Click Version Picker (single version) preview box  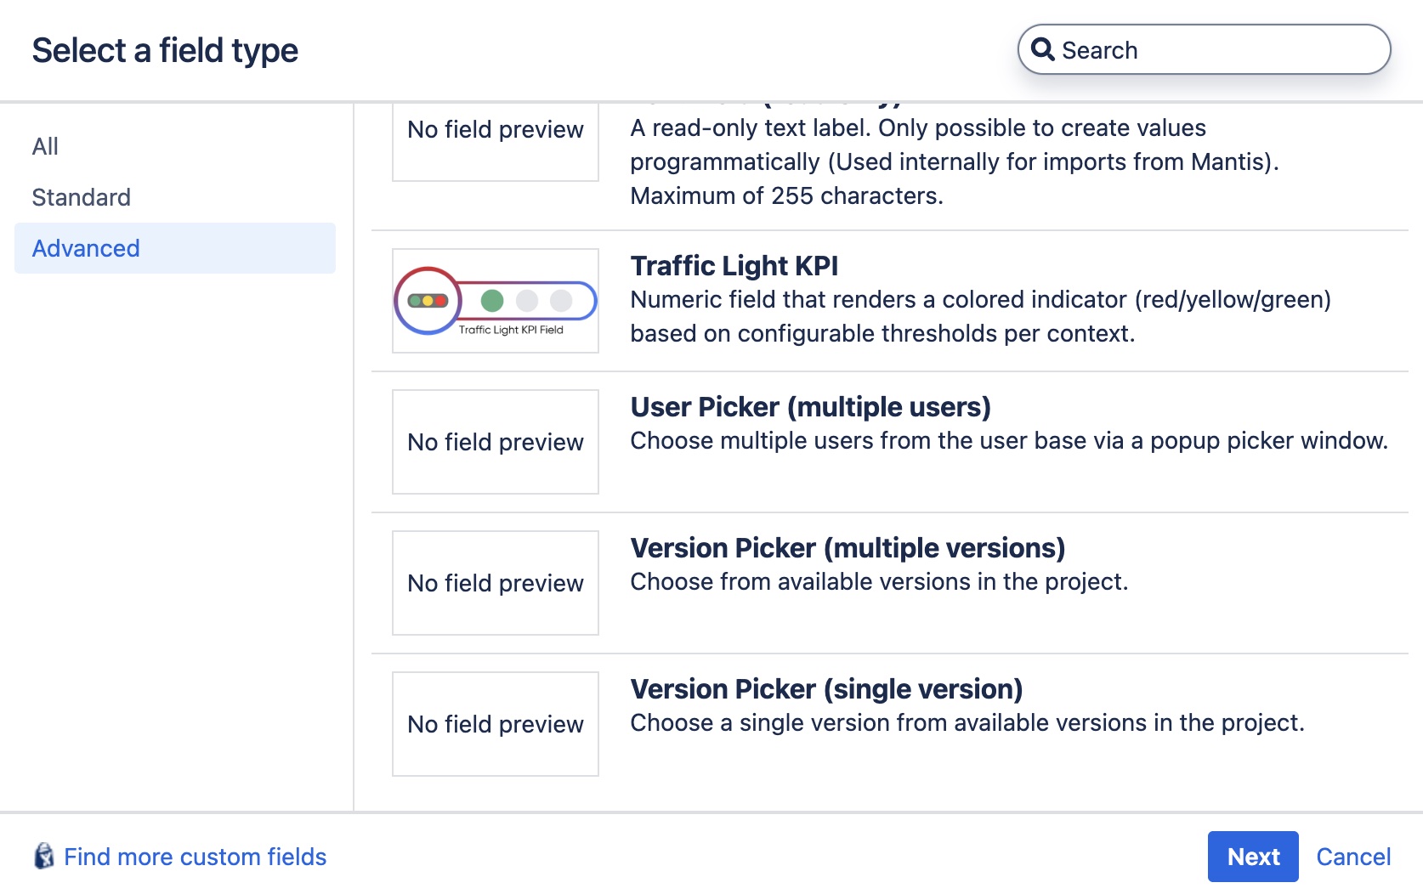coord(496,724)
